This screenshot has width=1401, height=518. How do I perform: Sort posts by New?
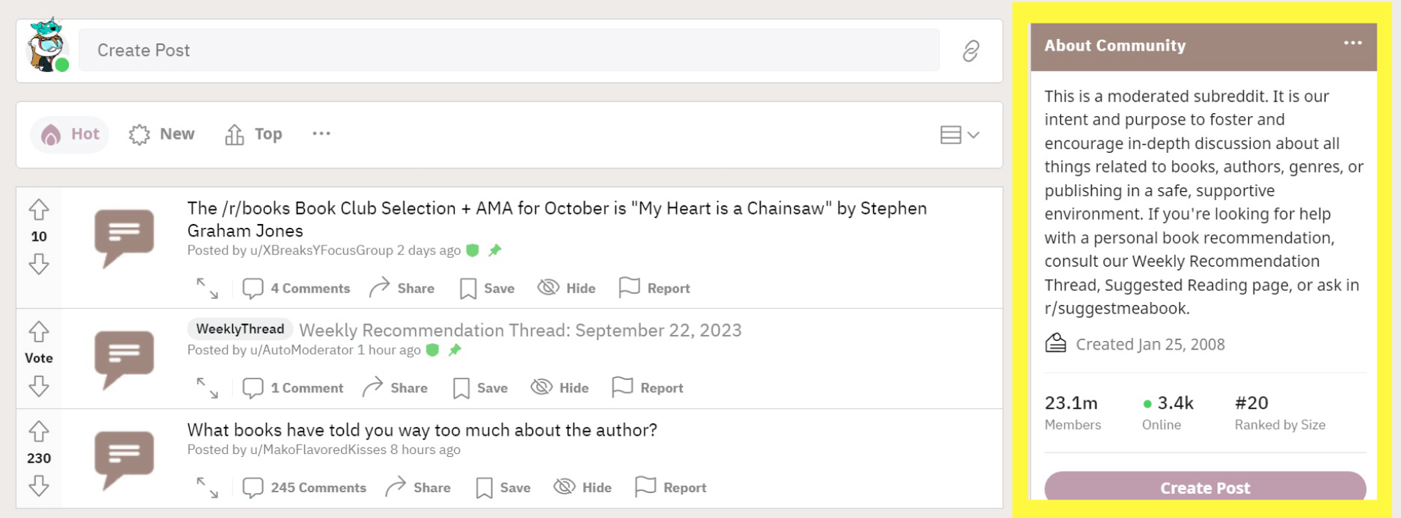(162, 134)
